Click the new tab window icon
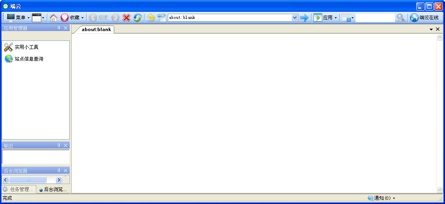The image size is (445, 204). pos(162,18)
